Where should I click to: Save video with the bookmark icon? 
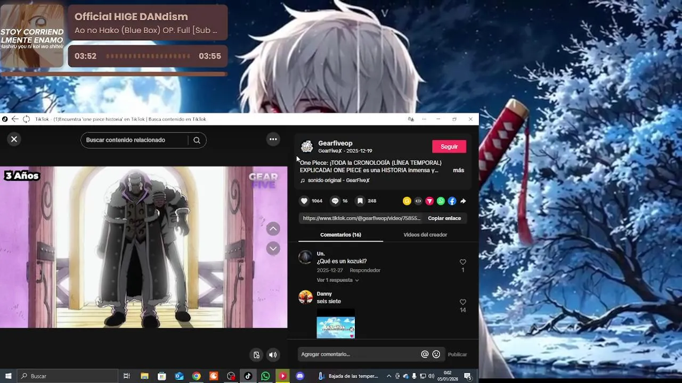point(360,201)
